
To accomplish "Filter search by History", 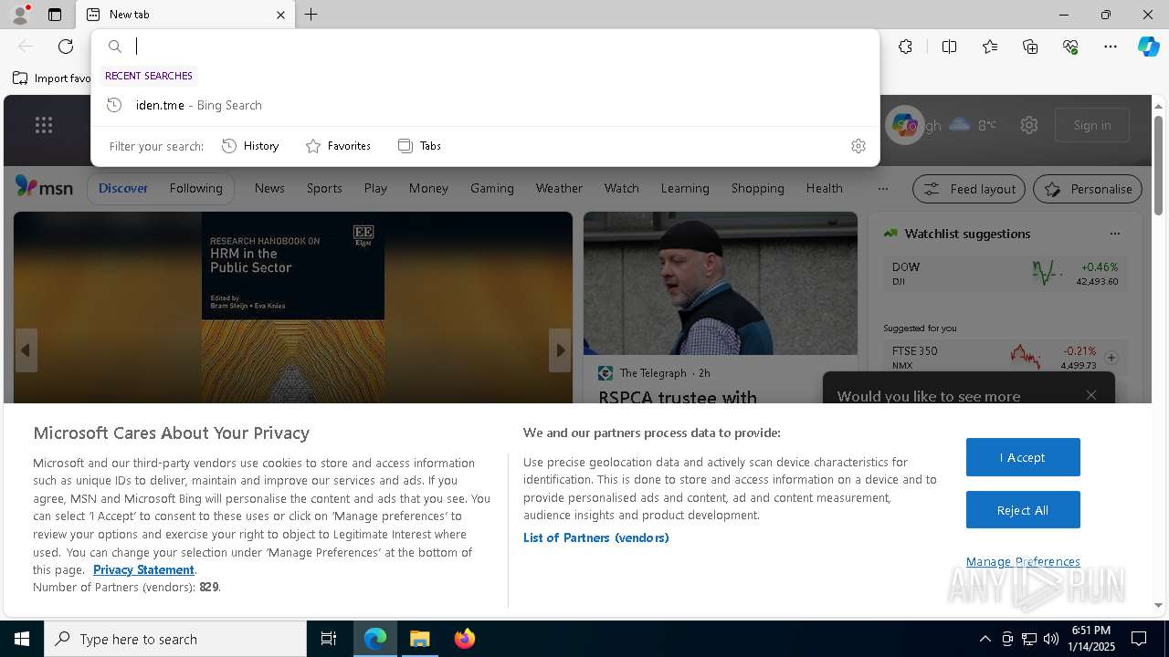I will (250, 146).
